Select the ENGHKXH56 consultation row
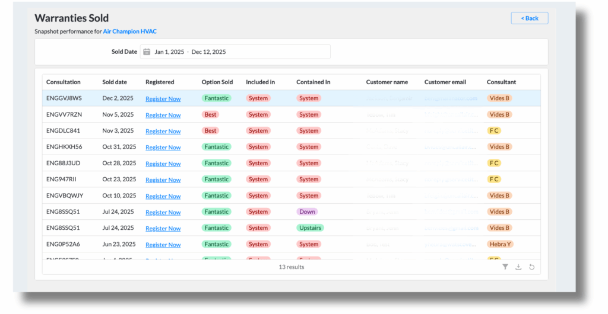The image size is (608, 314). [64, 147]
